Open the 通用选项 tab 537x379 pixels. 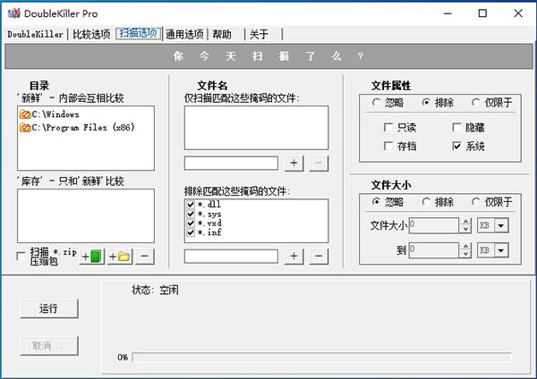185,34
